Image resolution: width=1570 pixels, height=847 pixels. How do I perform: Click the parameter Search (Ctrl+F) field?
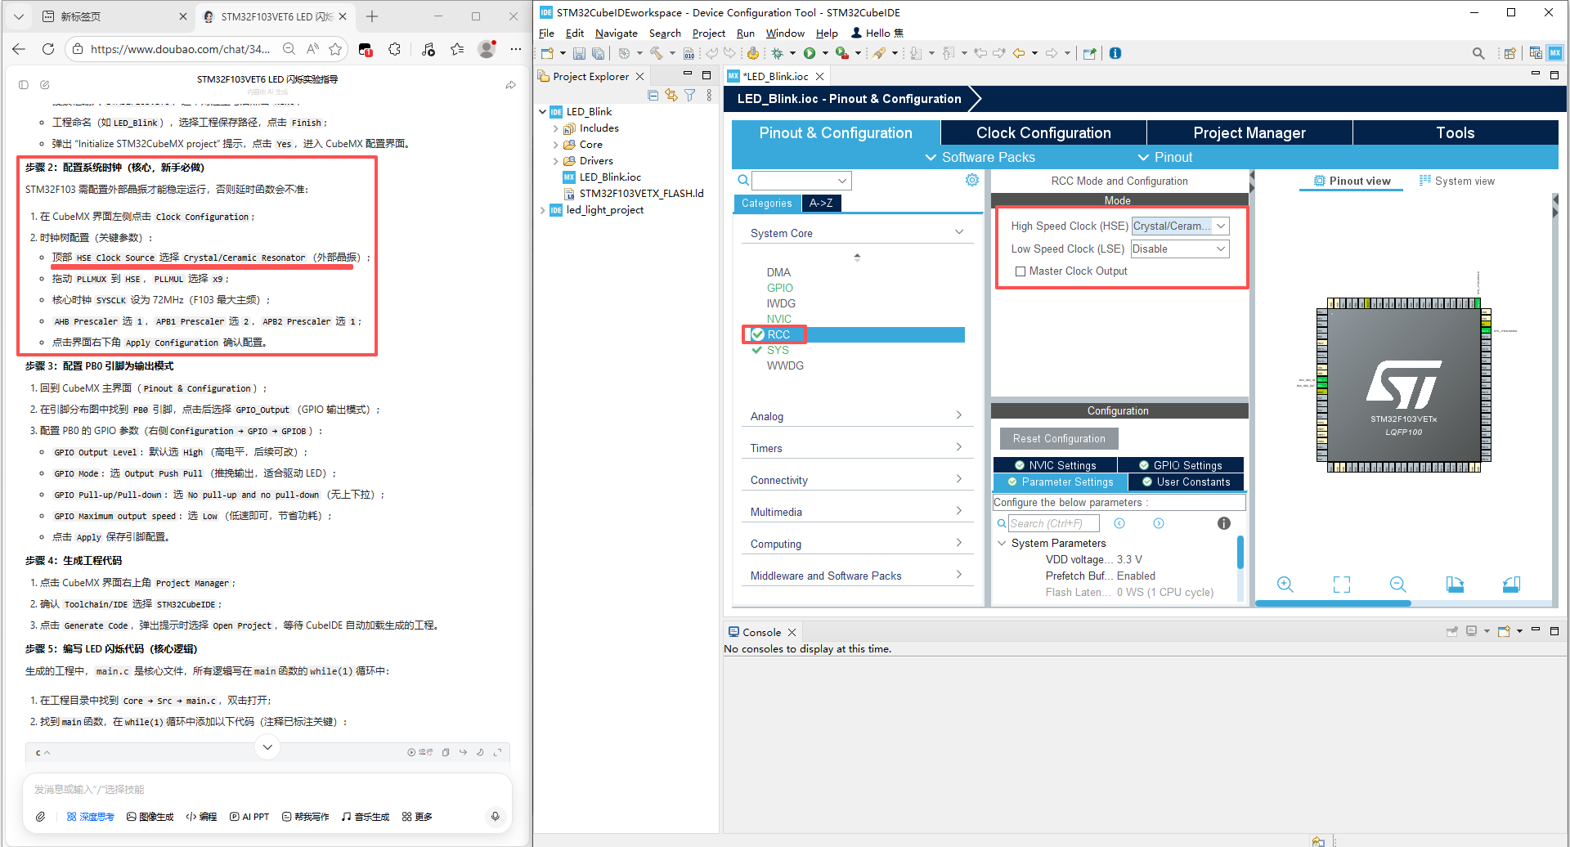pyautogui.click(x=1053, y=523)
